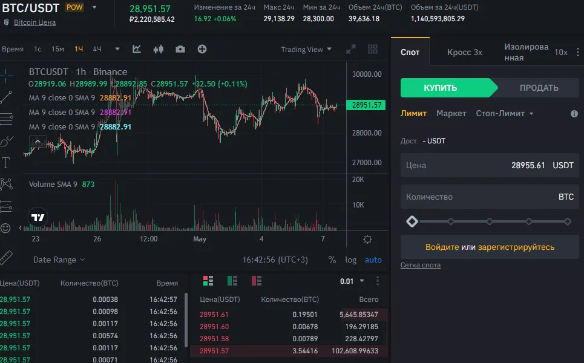Toggle auto scale on chart
The height and width of the screenshot is (363, 584).
373,260
